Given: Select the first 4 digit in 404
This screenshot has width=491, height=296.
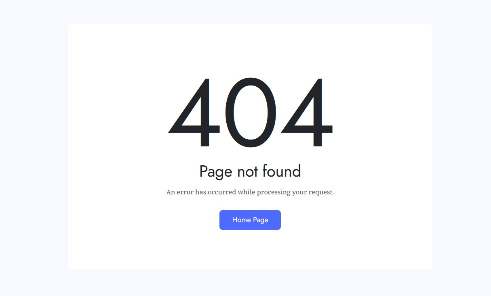Looking at the screenshot, I should pyautogui.click(x=194, y=112).
